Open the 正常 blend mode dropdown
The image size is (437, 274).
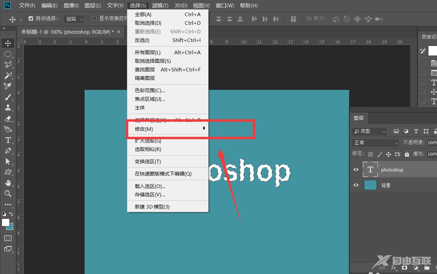(376, 143)
